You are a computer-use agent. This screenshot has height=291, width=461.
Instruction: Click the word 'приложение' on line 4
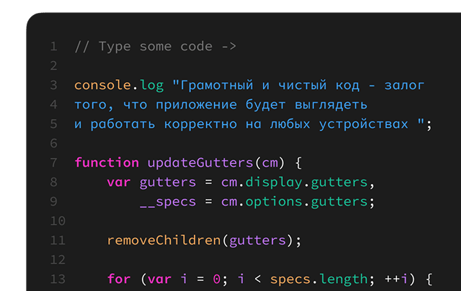(x=197, y=105)
